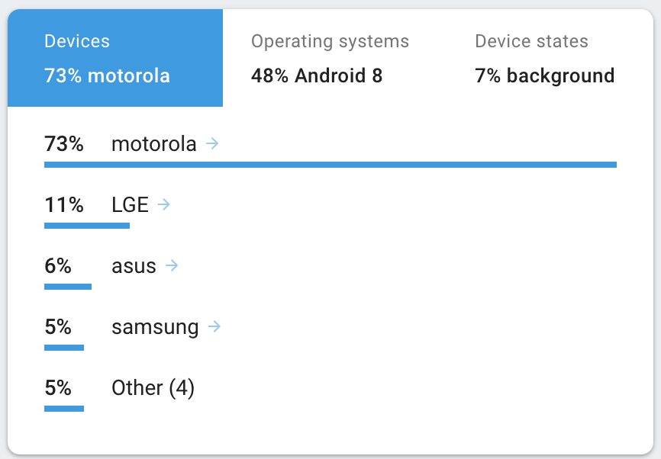Click the LGE row label

131,204
